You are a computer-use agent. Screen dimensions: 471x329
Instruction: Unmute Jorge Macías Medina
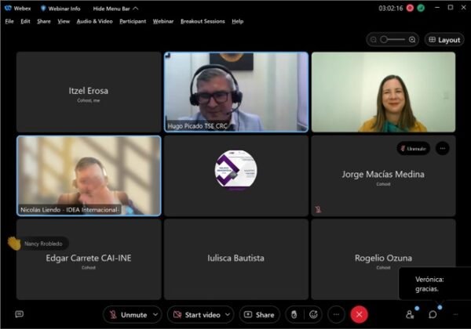(x=414, y=148)
